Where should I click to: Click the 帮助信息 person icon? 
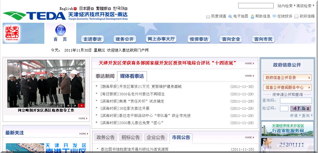(252, 17)
